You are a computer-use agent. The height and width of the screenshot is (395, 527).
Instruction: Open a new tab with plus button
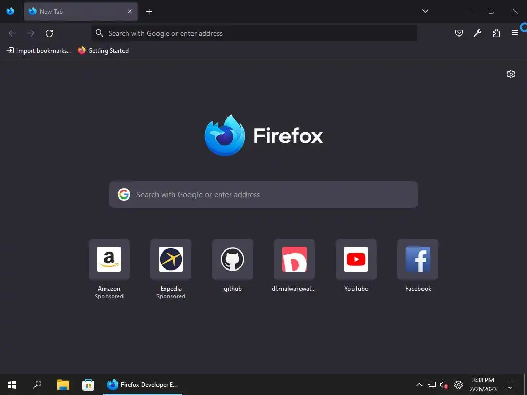tap(149, 12)
